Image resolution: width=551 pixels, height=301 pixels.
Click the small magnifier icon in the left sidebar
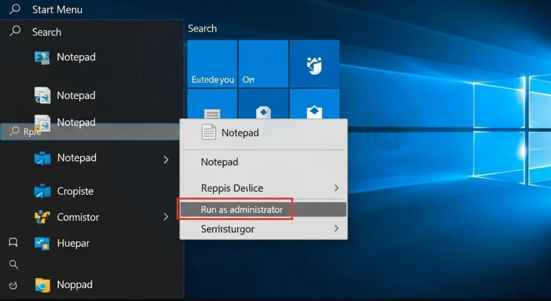[13, 264]
